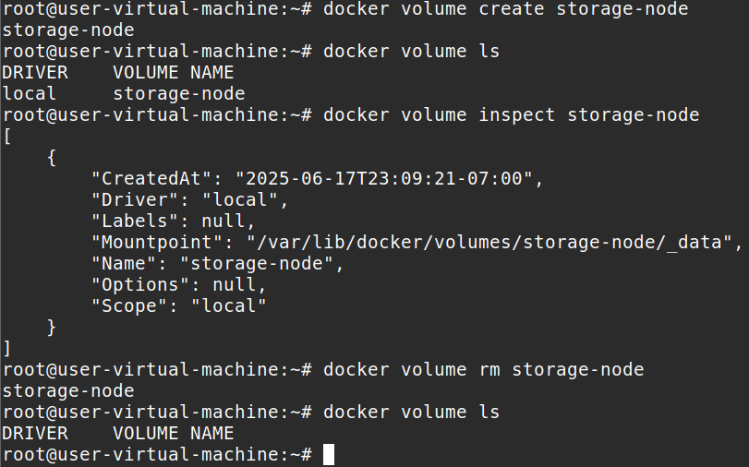Screen dimensions: 749x467
Task: Click the last "docker volume ls" command
Action: [411, 412]
